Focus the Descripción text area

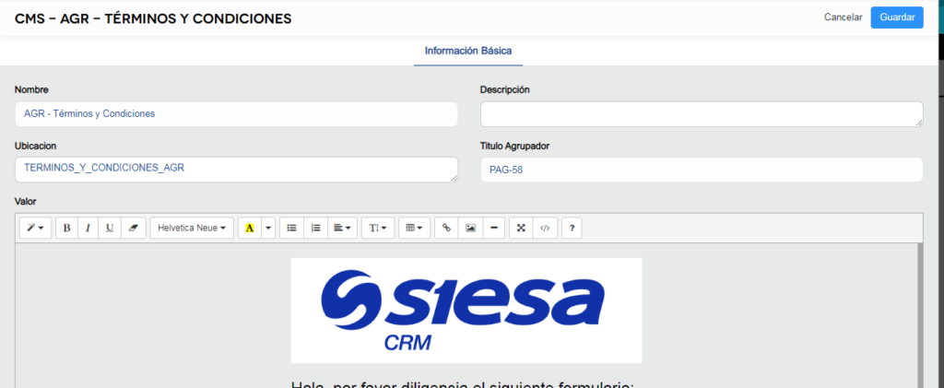coord(702,113)
